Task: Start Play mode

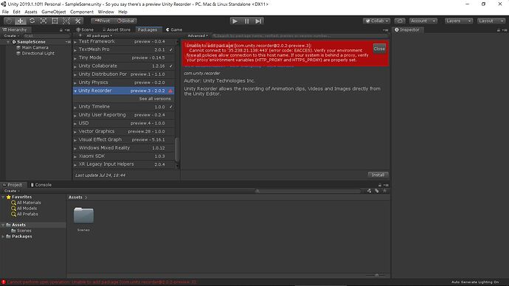Action: click(235, 21)
